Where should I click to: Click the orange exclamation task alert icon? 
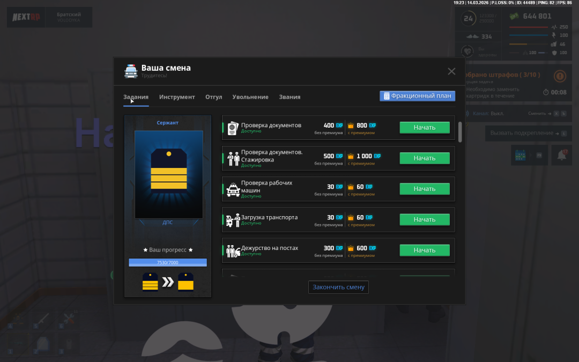560,76
